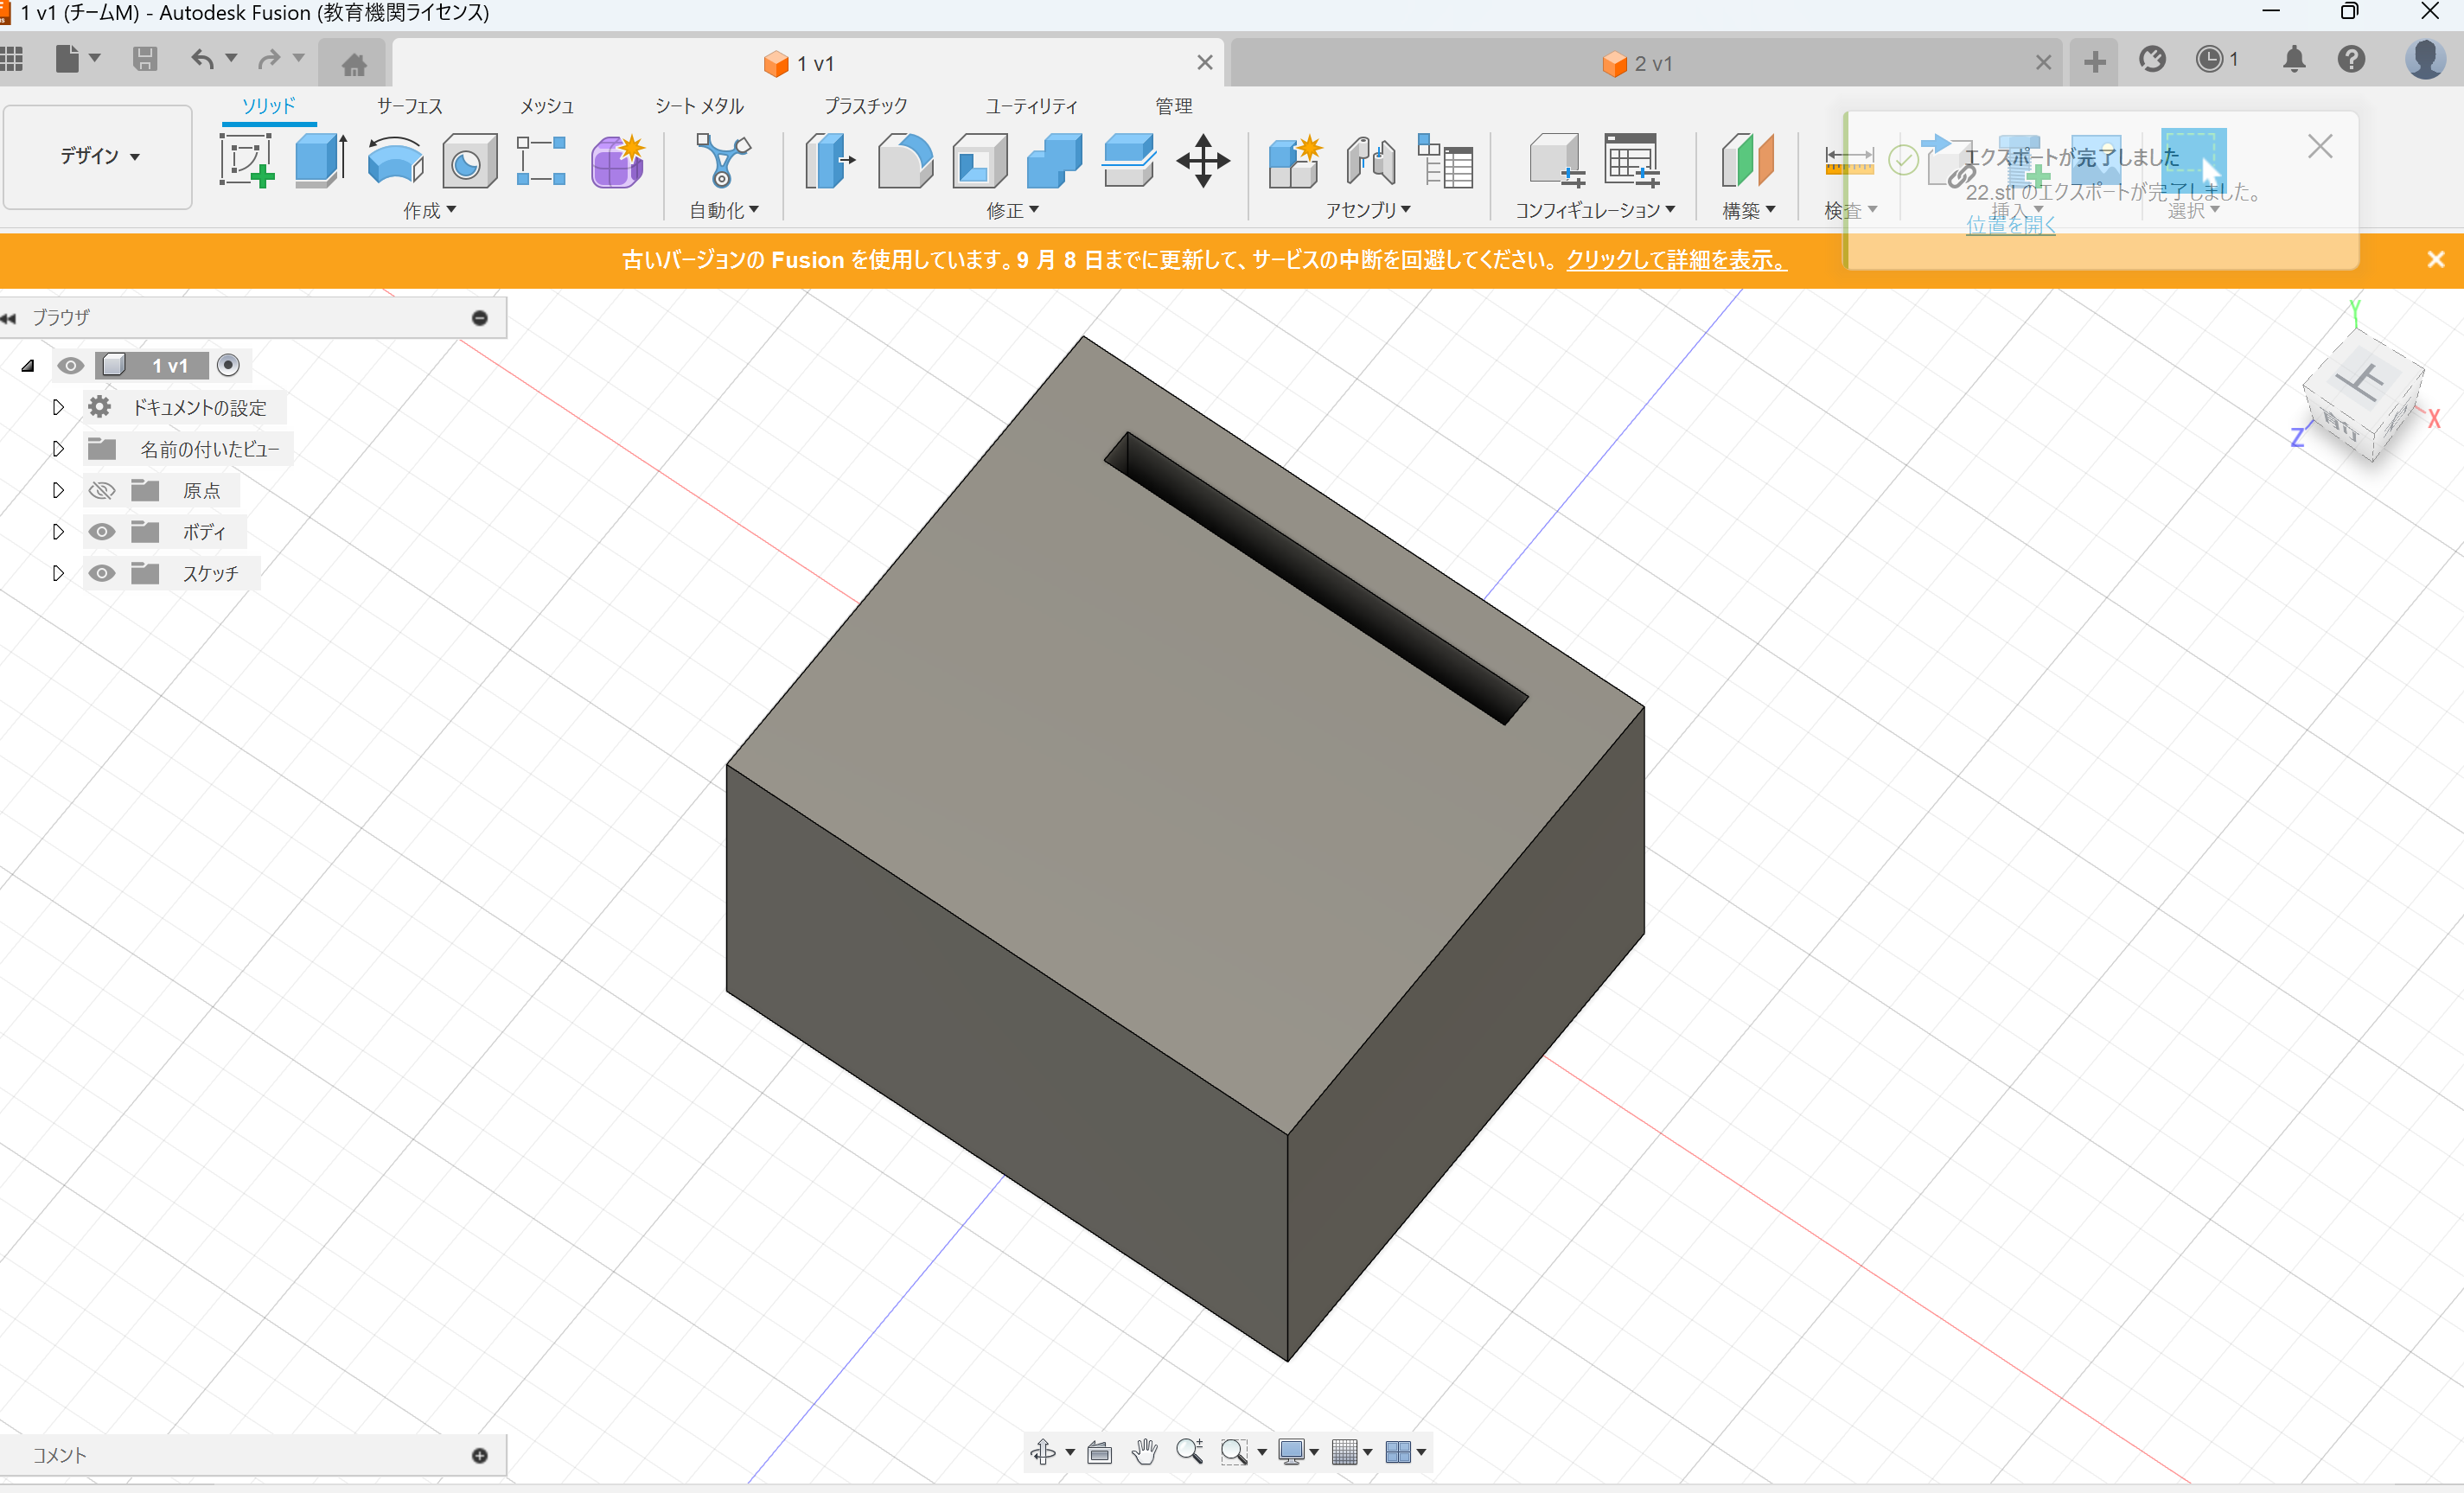Open the job status clock icon

(2209, 59)
